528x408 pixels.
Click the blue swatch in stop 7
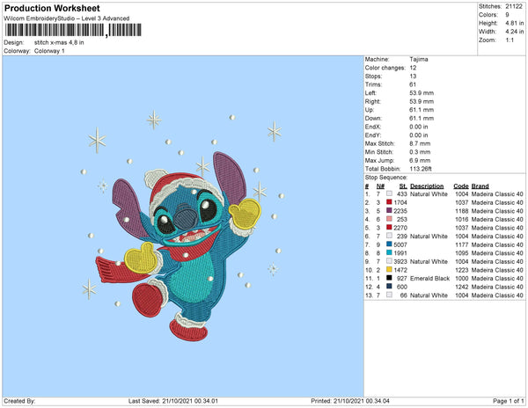click(x=389, y=244)
